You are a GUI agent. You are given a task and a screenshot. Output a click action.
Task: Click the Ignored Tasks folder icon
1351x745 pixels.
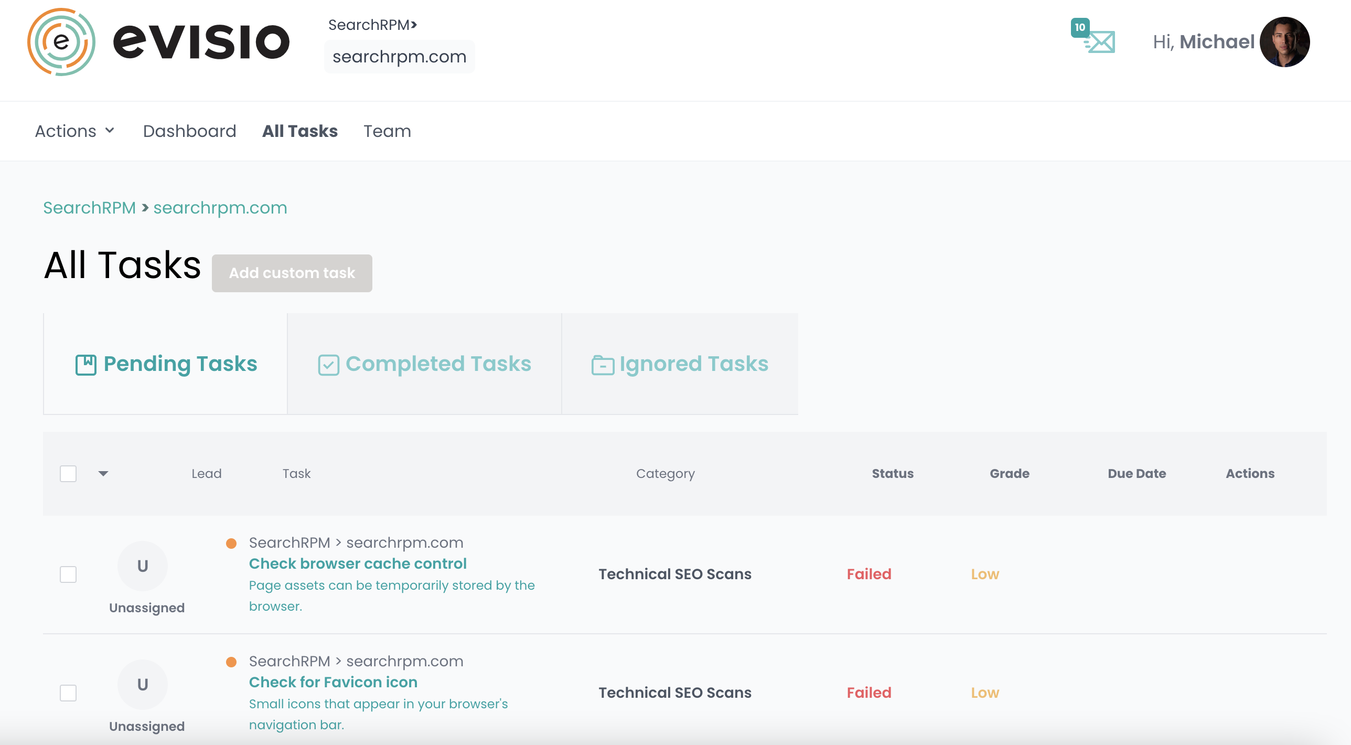tap(603, 365)
